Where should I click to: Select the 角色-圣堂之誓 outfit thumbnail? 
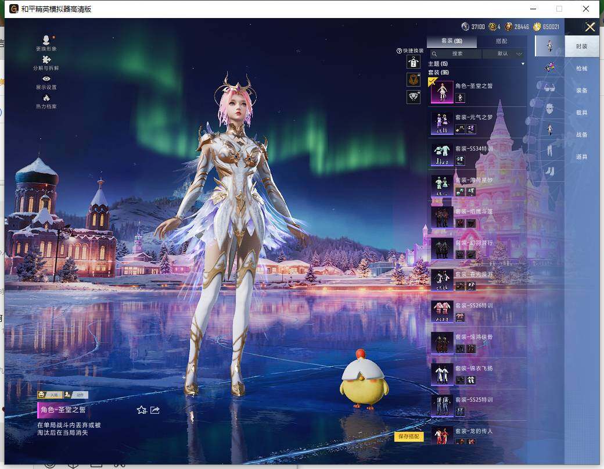(x=442, y=92)
